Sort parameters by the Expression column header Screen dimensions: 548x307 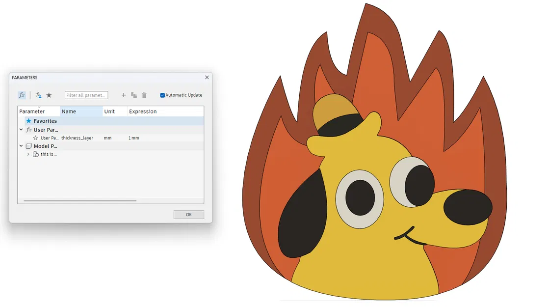click(143, 112)
